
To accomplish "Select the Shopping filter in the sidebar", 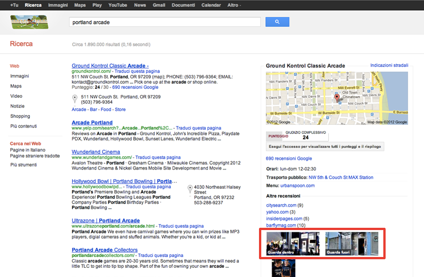I will coord(20,116).
